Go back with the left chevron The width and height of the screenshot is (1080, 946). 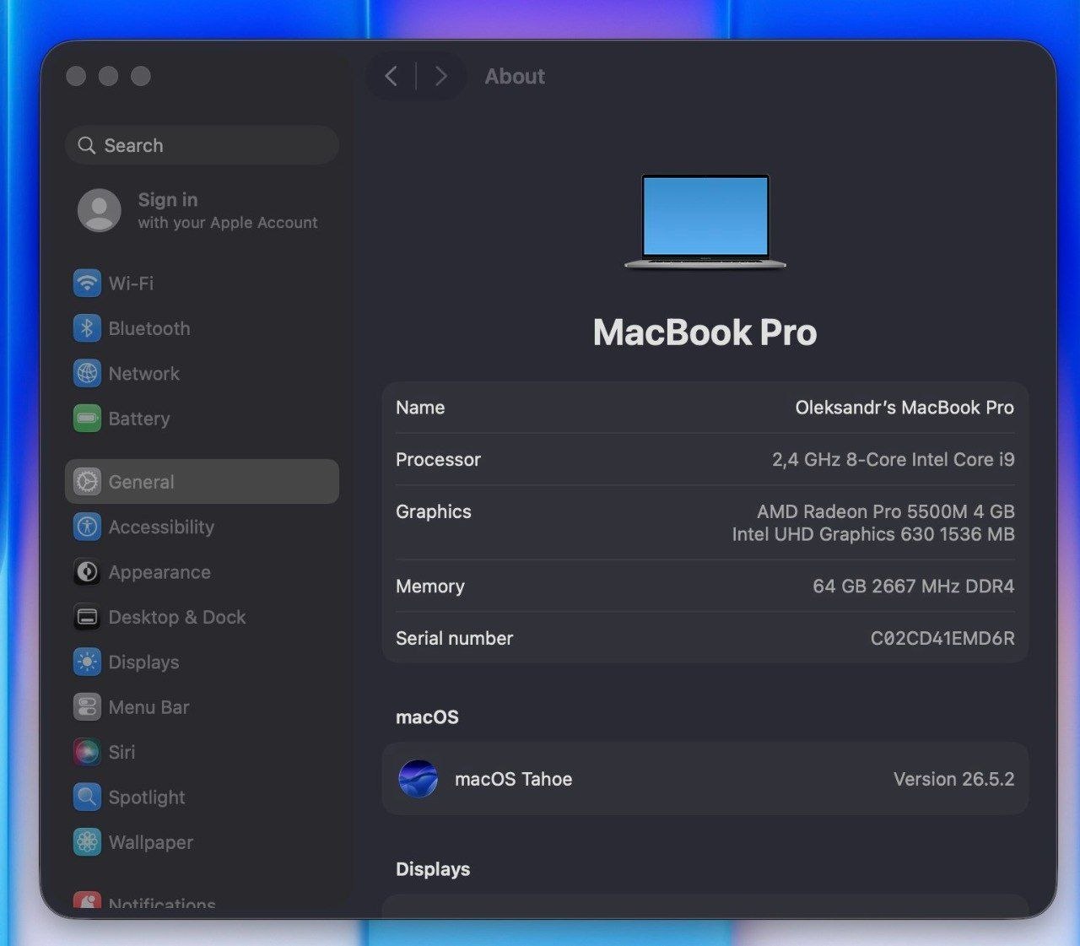point(391,76)
